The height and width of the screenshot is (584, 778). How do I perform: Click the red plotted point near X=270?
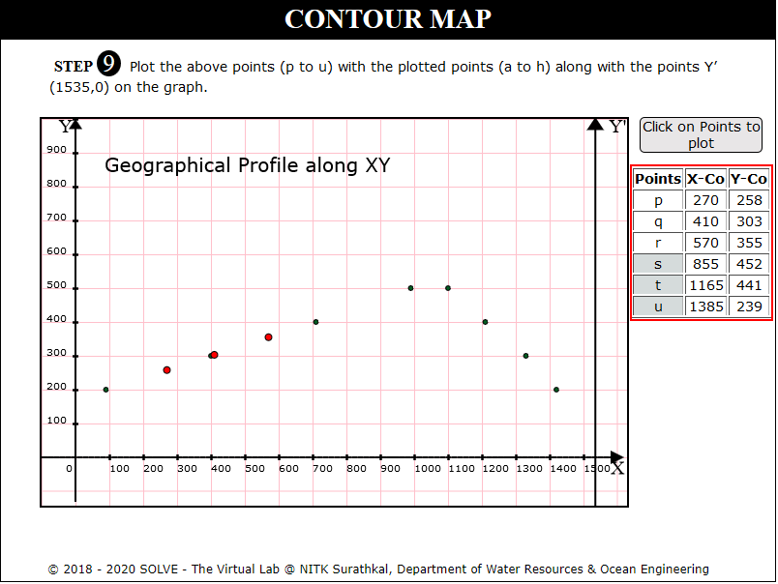tap(167, 370)
